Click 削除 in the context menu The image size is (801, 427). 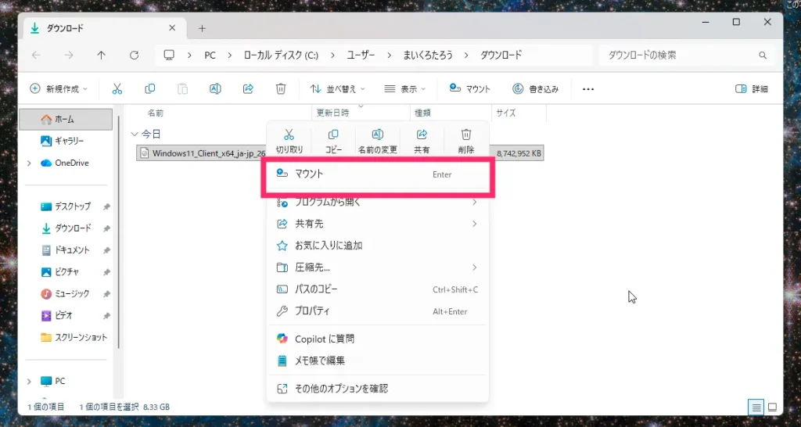click(466, 141)
